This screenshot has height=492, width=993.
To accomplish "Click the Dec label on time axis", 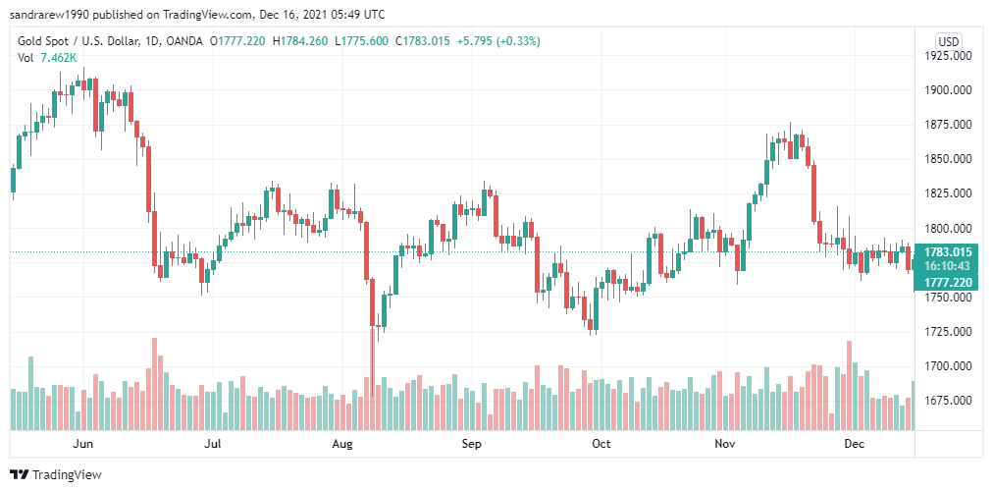I will point(855,444).
